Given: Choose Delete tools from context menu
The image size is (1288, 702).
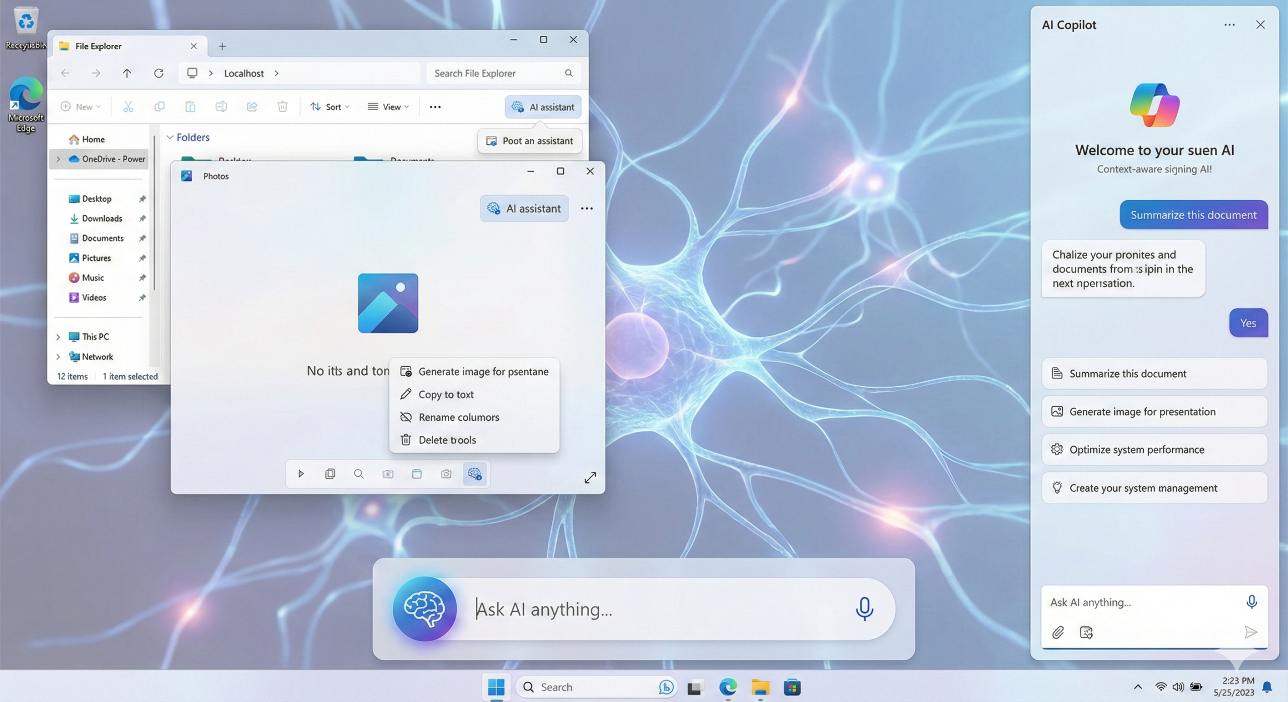Looking at the screenshot, I should pos(447,440).
